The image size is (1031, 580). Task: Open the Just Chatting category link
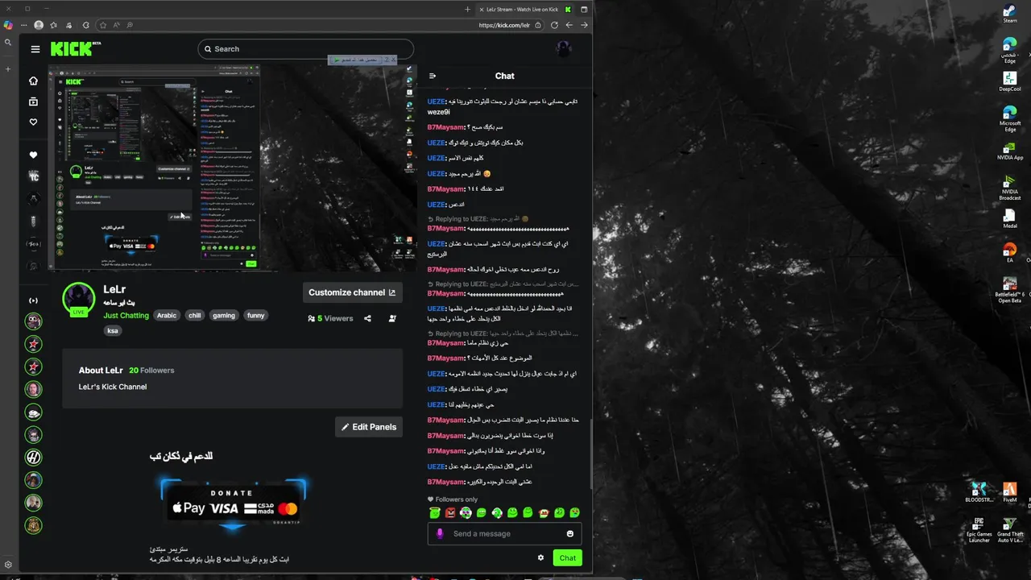[126, 316]
